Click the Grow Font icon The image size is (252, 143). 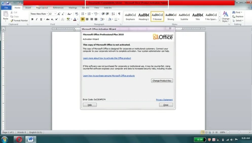[x=59, y=14]
